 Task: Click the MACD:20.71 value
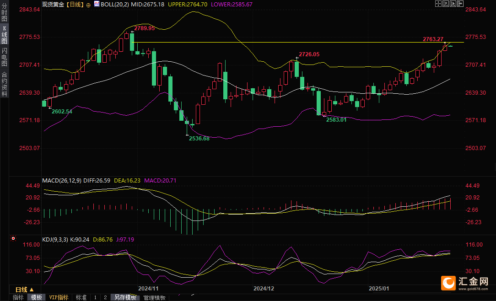(160, 181)
